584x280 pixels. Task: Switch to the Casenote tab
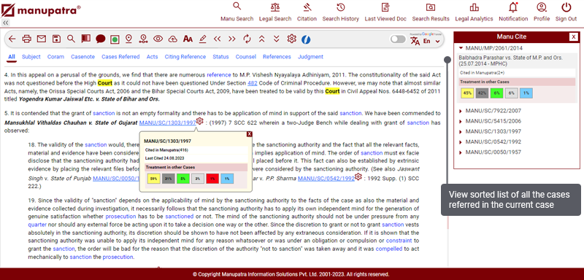pyautogui.click(x=82, y=57)
